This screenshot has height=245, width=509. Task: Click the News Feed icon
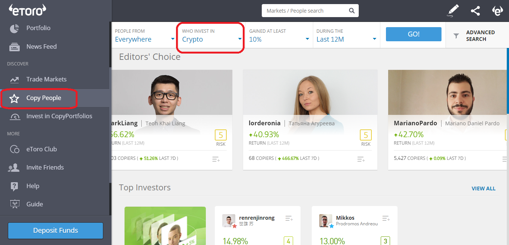pos(14,47)
